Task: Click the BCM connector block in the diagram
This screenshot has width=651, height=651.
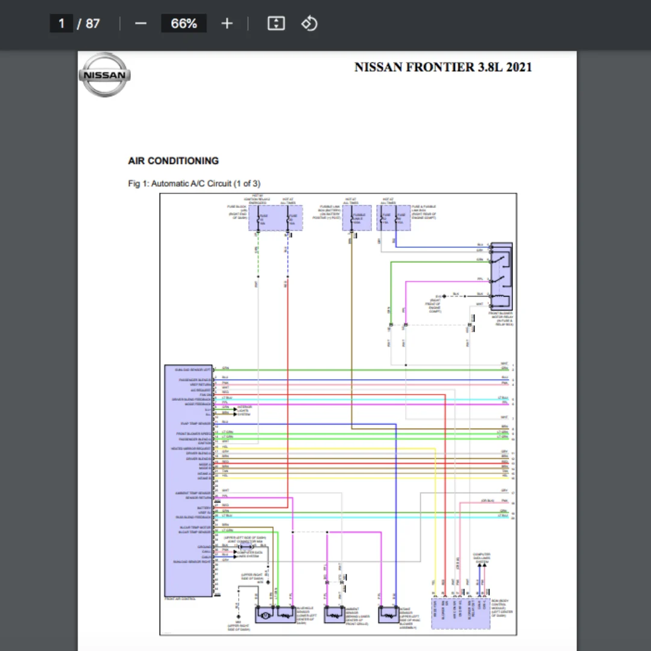Action: (x=461, y=614)
